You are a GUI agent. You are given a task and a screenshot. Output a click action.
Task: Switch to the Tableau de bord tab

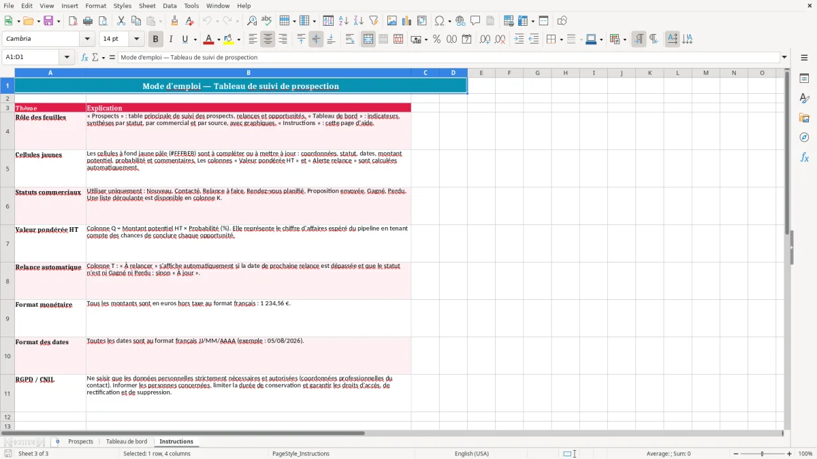[127, 441]
